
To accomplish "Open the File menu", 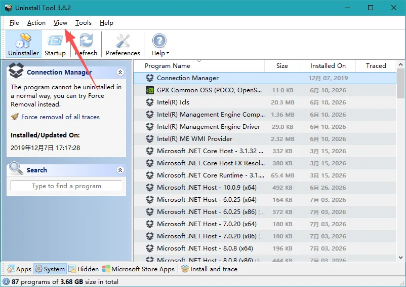I will point(14,23).
